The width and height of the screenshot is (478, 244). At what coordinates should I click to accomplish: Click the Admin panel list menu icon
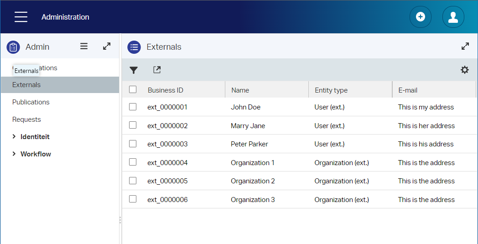coord(84,46)
